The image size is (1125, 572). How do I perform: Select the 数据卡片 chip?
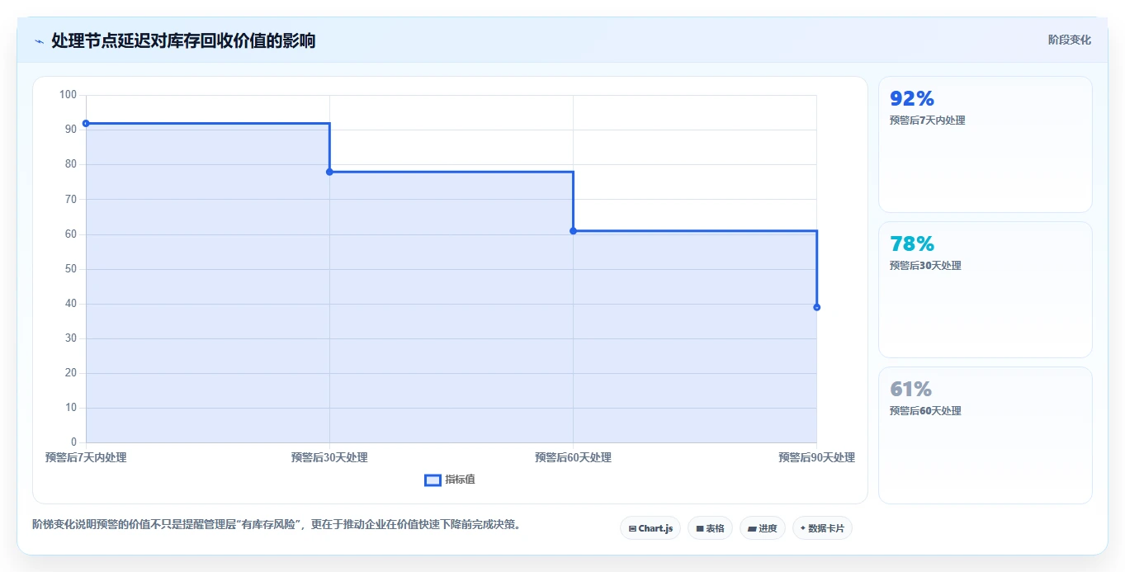(x=822, y=528)
